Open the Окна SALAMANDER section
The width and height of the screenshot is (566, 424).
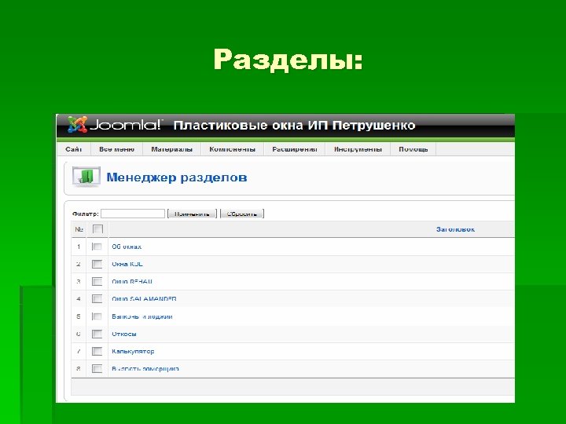pos(144,298)
